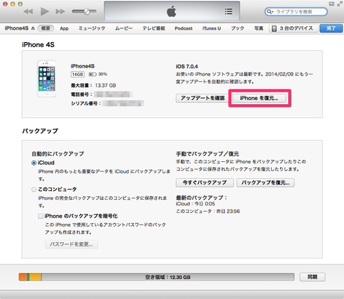Click the iCloud 今日 0:05 backup time
344x299 pixels.
(195, 204)
